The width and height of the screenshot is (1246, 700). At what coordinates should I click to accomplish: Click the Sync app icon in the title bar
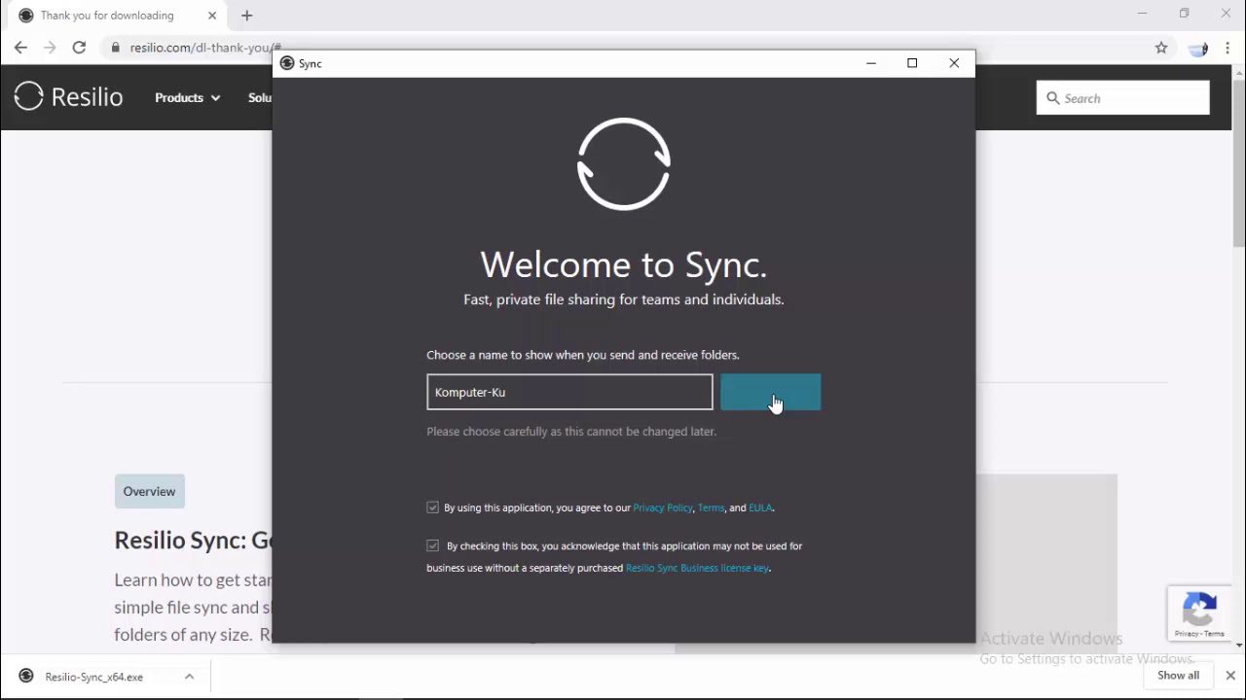287,63
